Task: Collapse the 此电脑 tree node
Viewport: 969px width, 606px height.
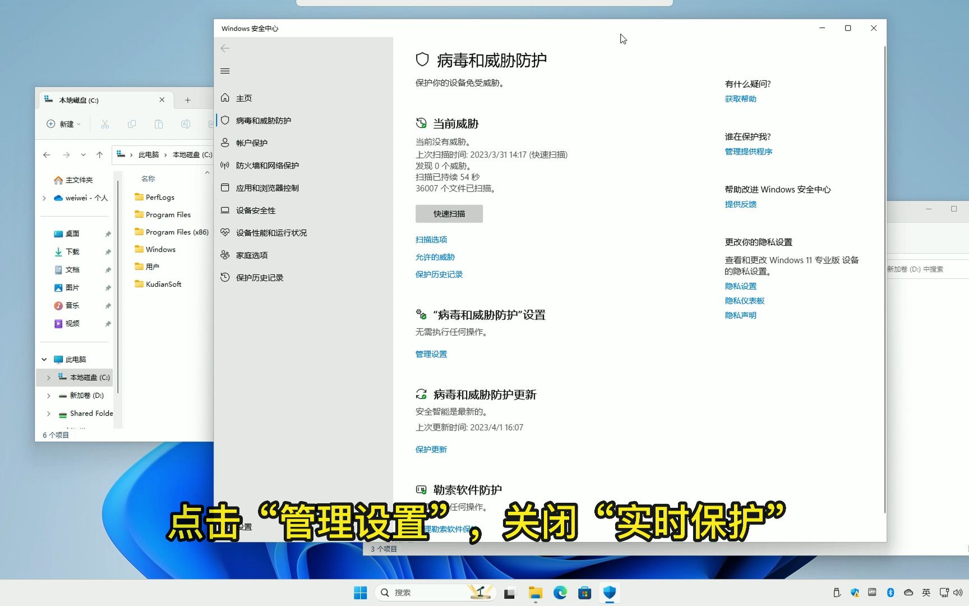Action: coord(44,359)
